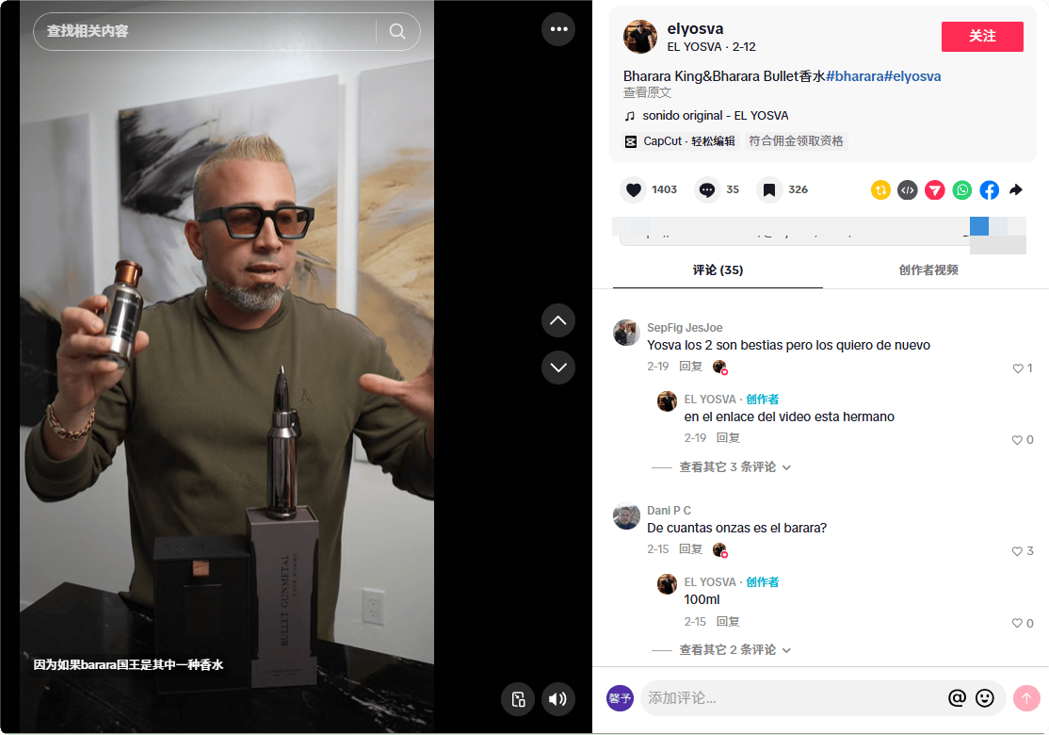The image size is (1049, 735).
Task: Click the search magnifier icon
Action: [x=396, y=31]
